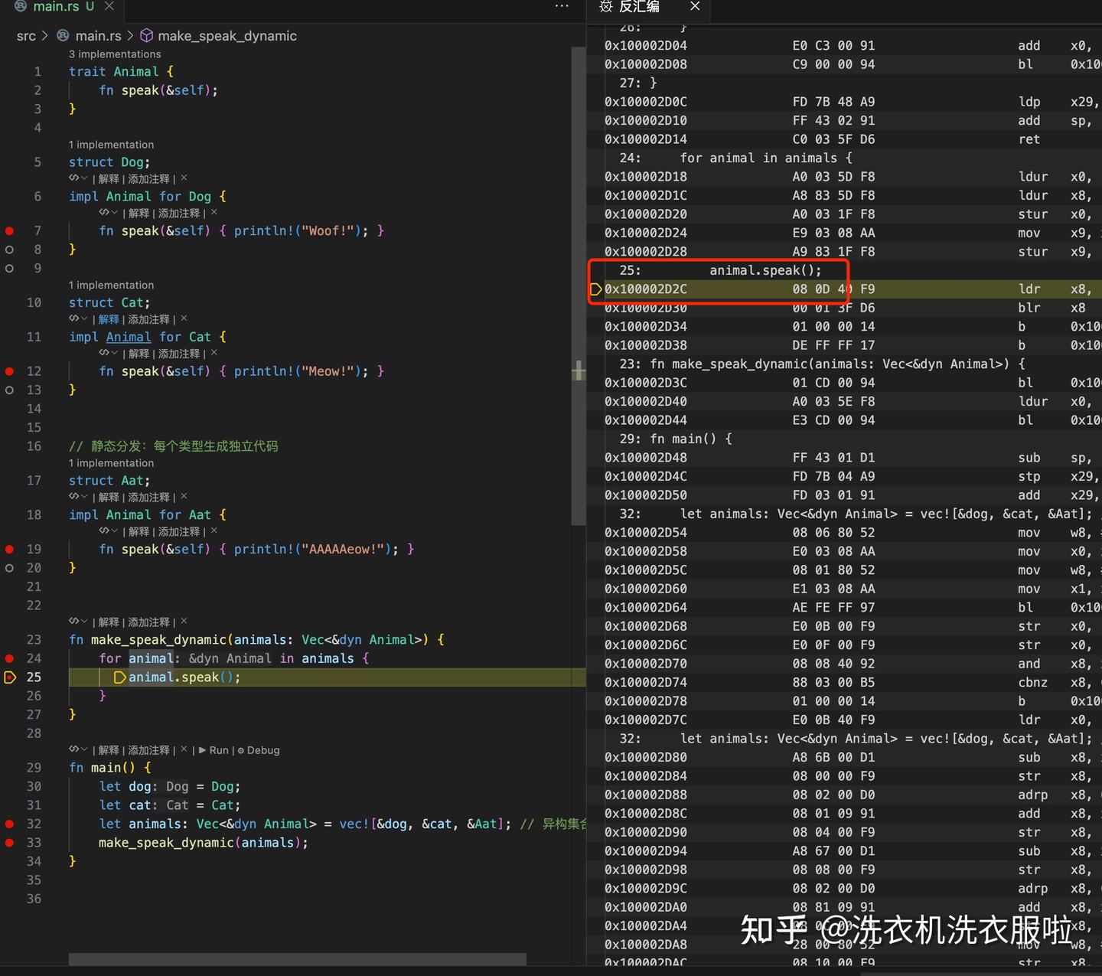Toggle off the breakpoint on line 7
The image size is (1102, 976).
[9, 230]
